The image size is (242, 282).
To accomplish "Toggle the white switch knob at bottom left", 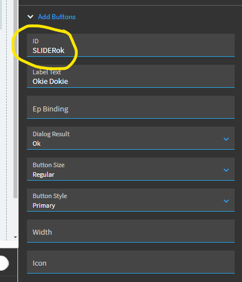I will click(x=4, y=263).
